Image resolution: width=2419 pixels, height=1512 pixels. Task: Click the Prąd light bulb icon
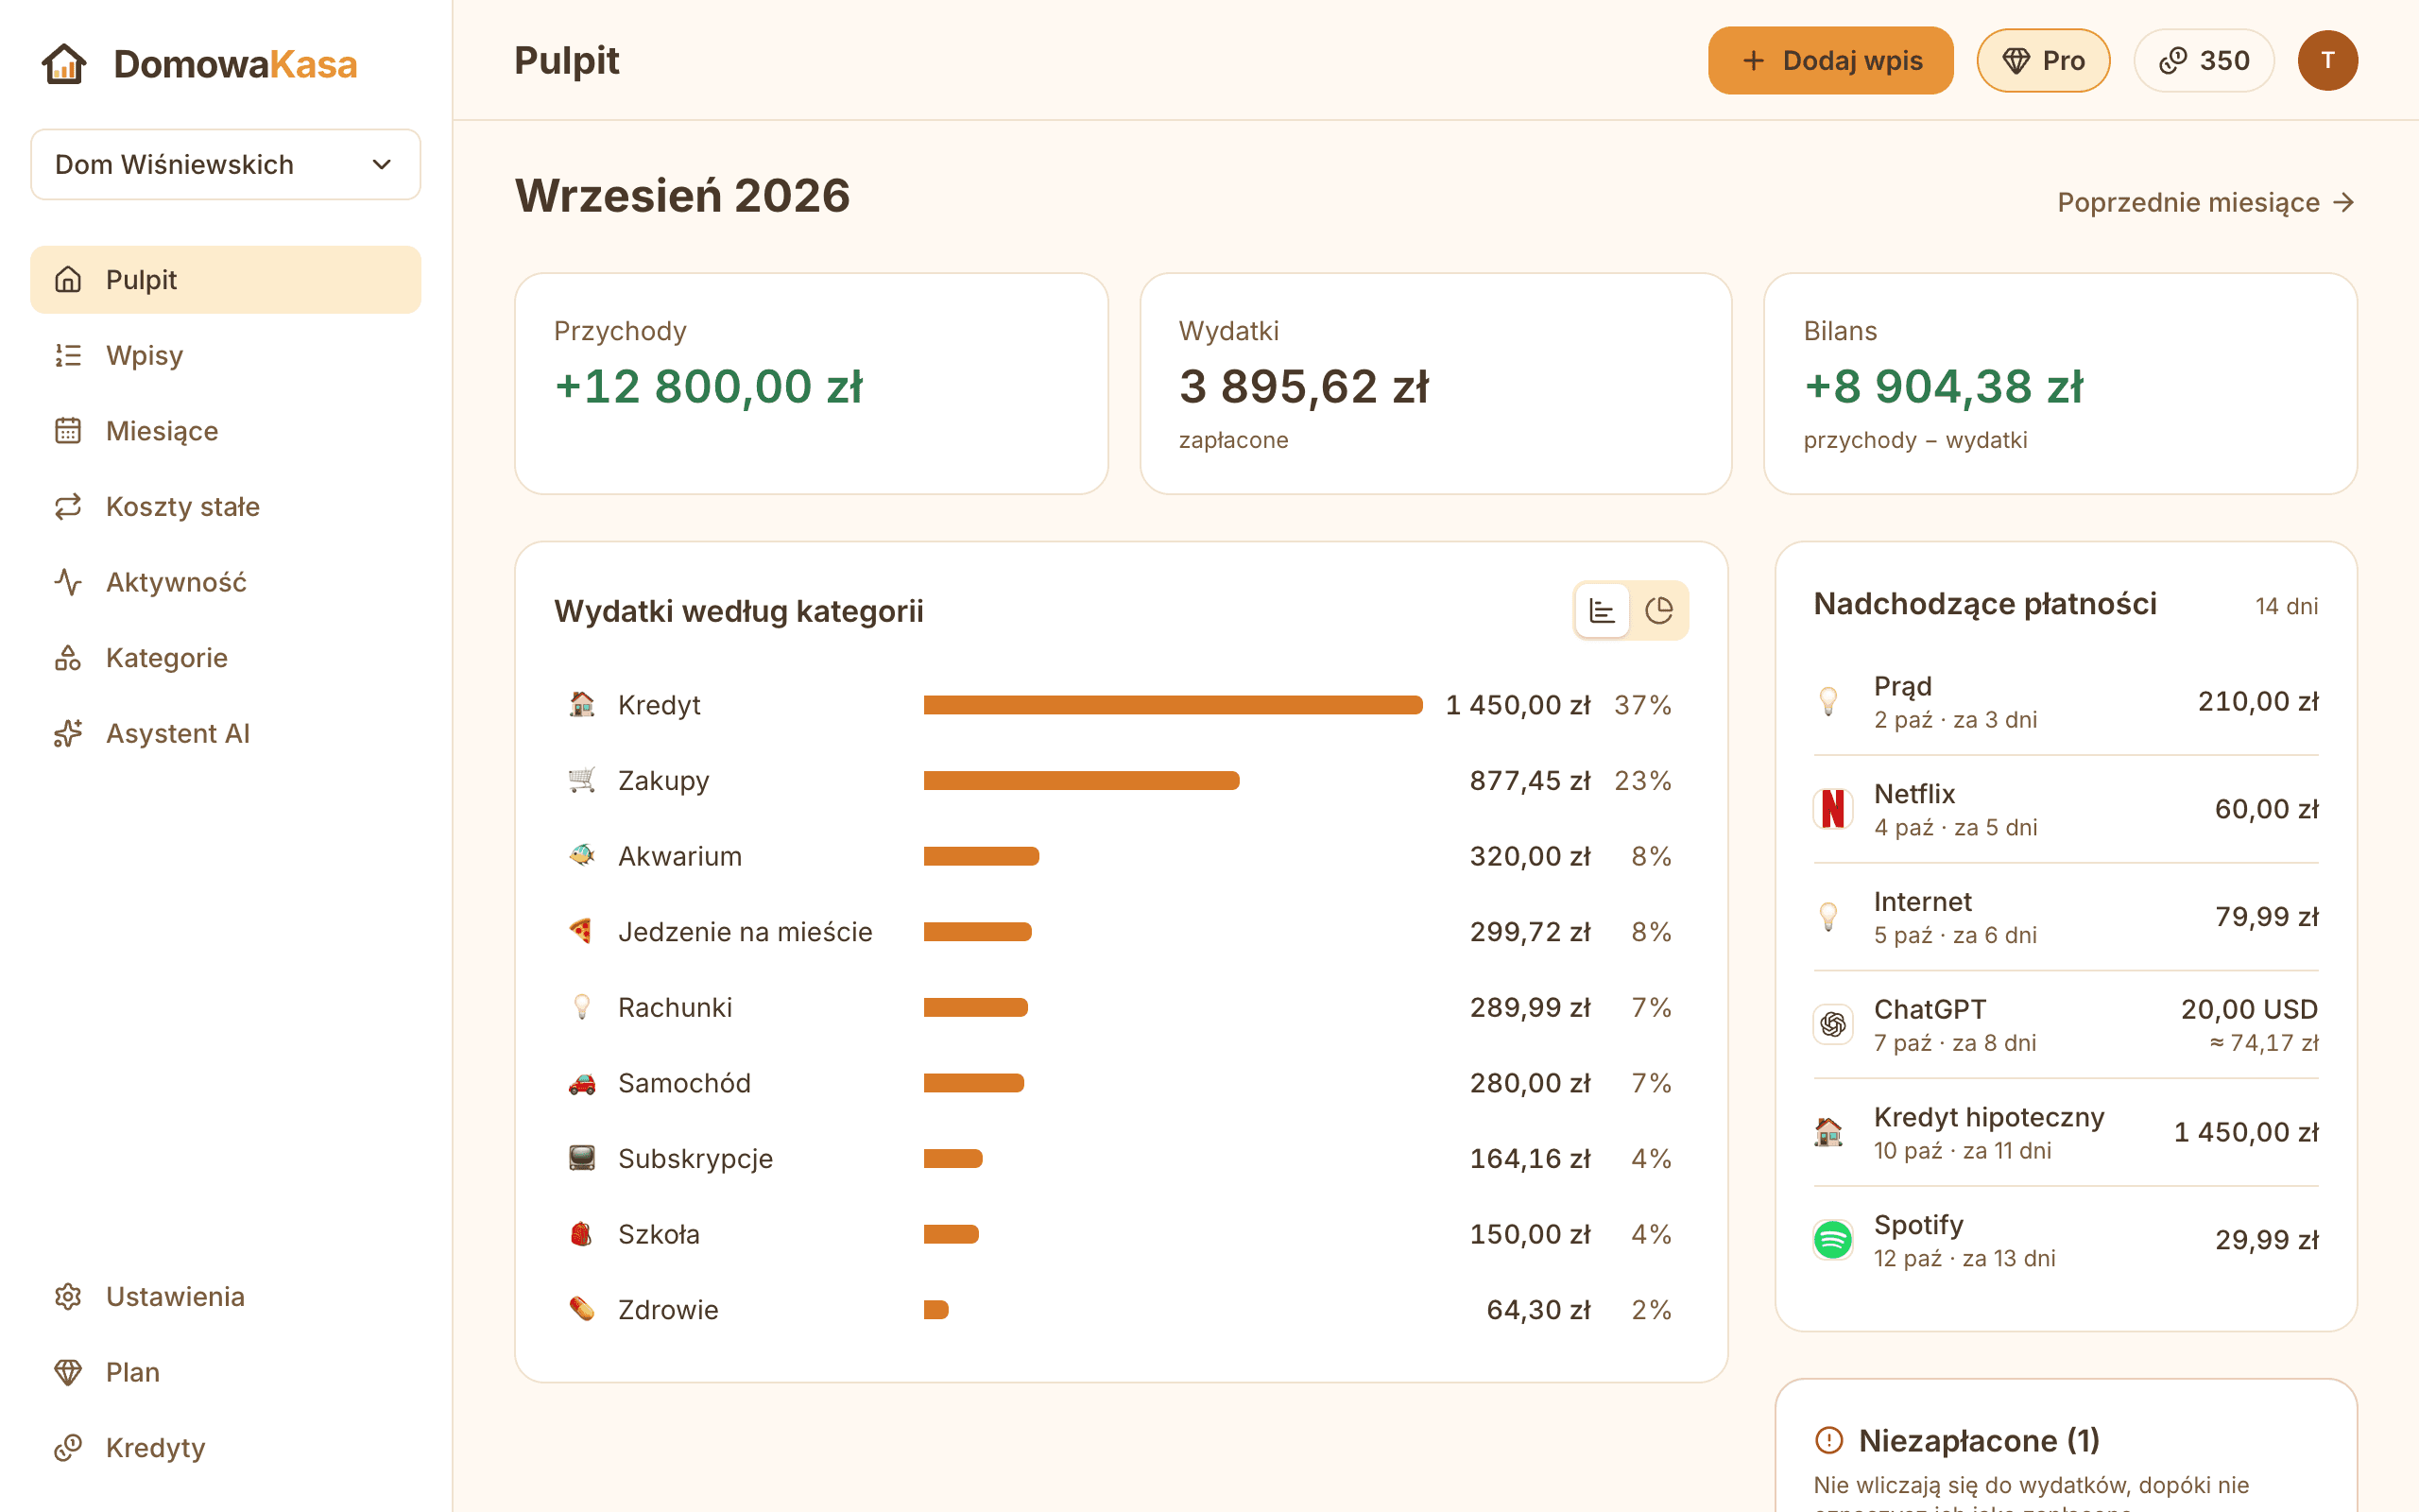click(1828, 701)
